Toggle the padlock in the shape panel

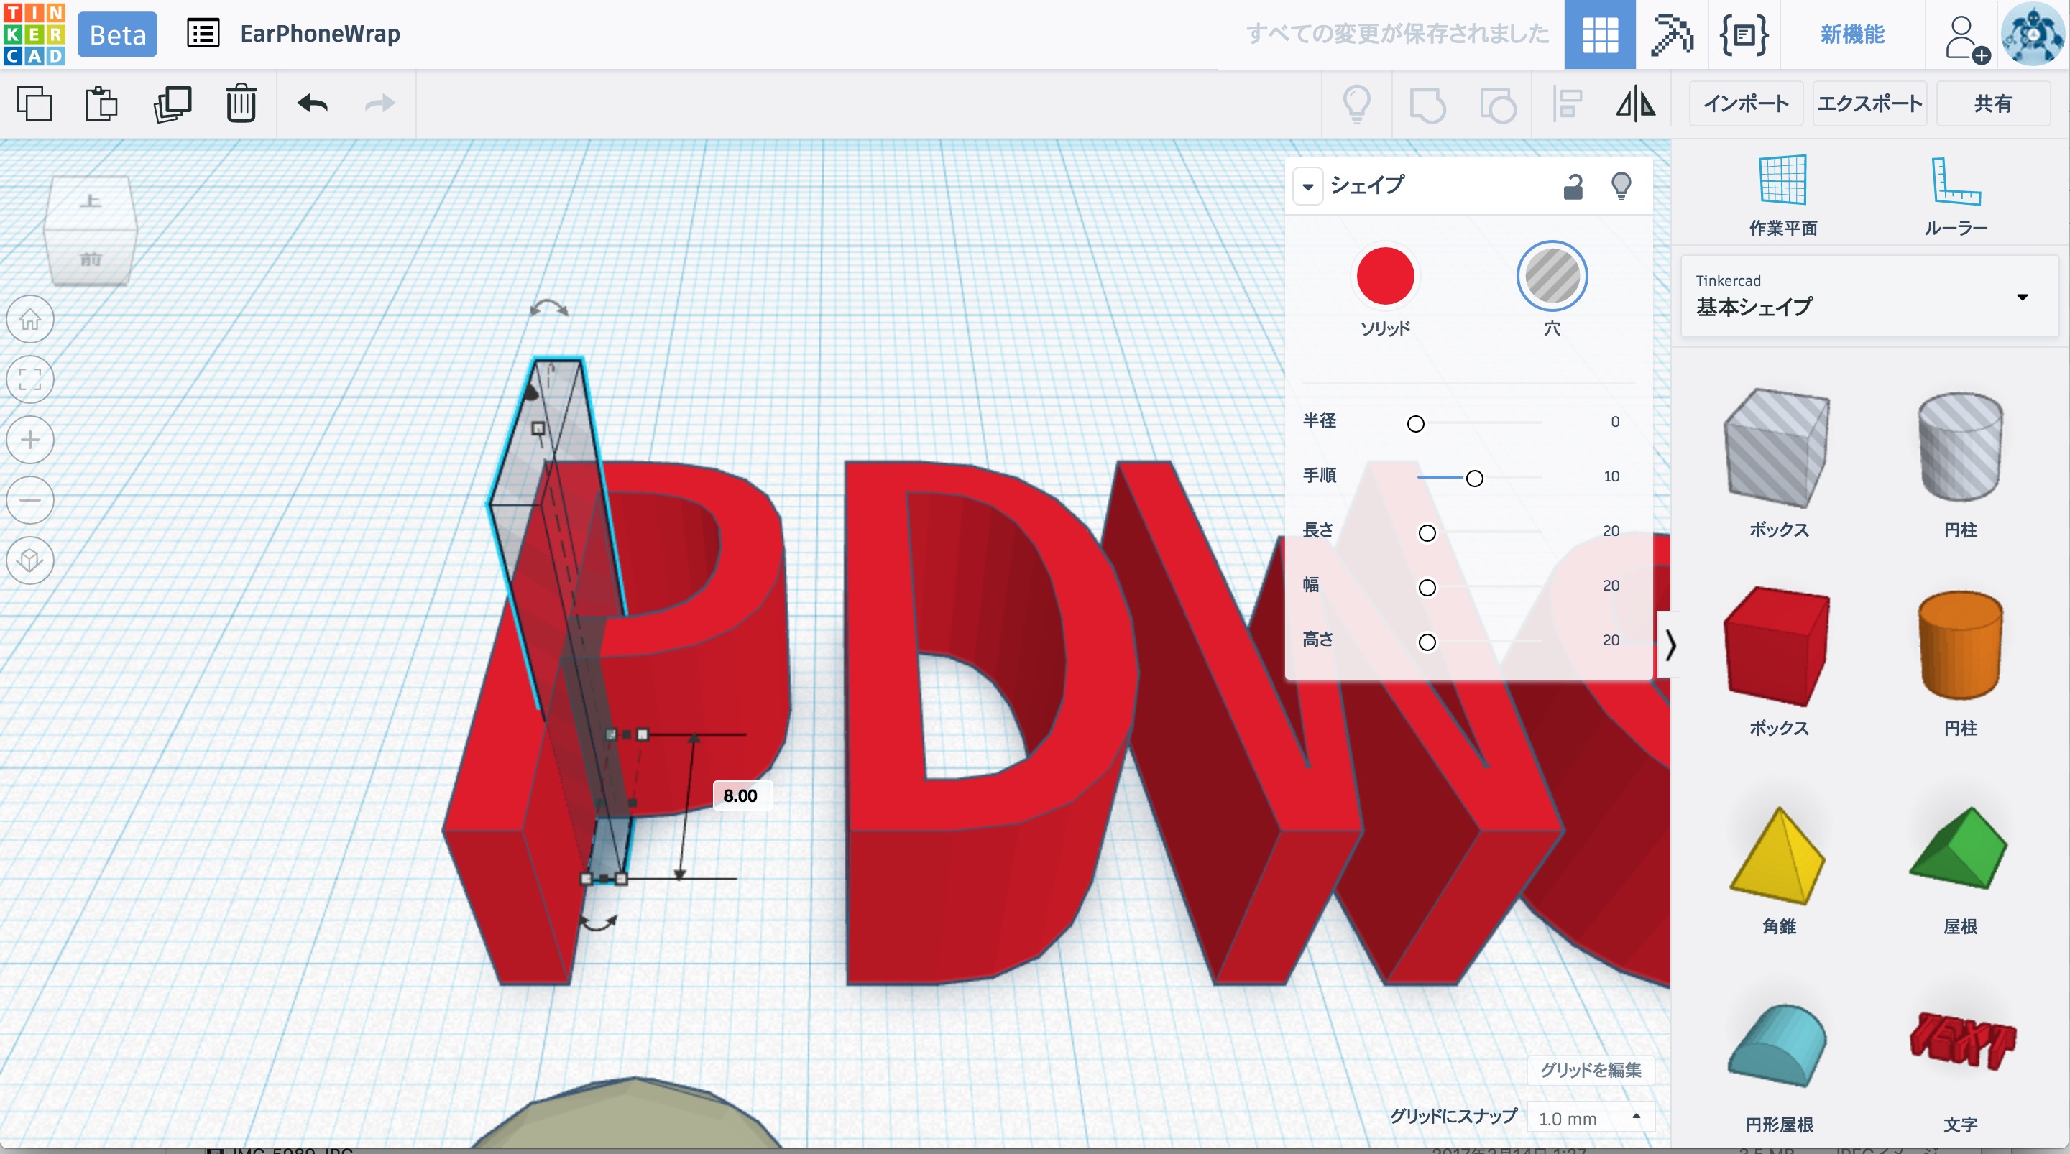pos(1573,186)
